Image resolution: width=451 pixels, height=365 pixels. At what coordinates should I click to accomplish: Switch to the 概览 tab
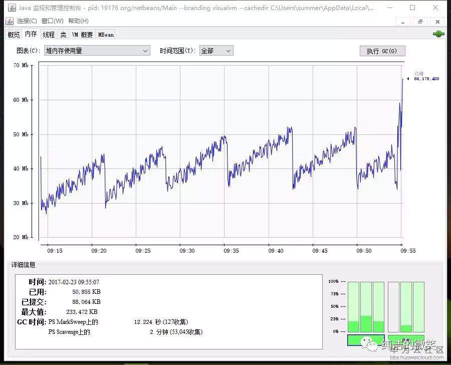click(x=14, y=35)
